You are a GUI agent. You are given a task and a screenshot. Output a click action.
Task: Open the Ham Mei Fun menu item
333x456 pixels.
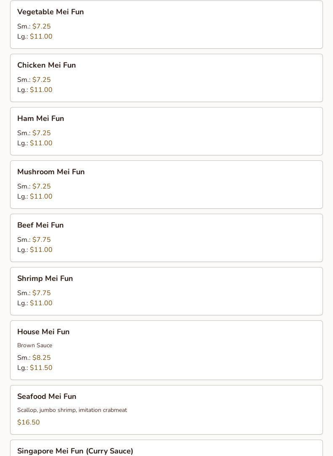click(x=40, y=118)
